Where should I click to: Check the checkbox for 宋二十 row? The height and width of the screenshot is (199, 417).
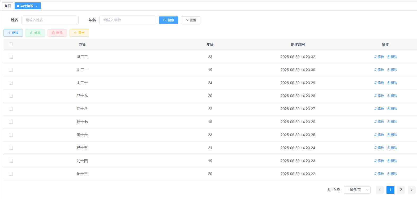click(11, 83)
